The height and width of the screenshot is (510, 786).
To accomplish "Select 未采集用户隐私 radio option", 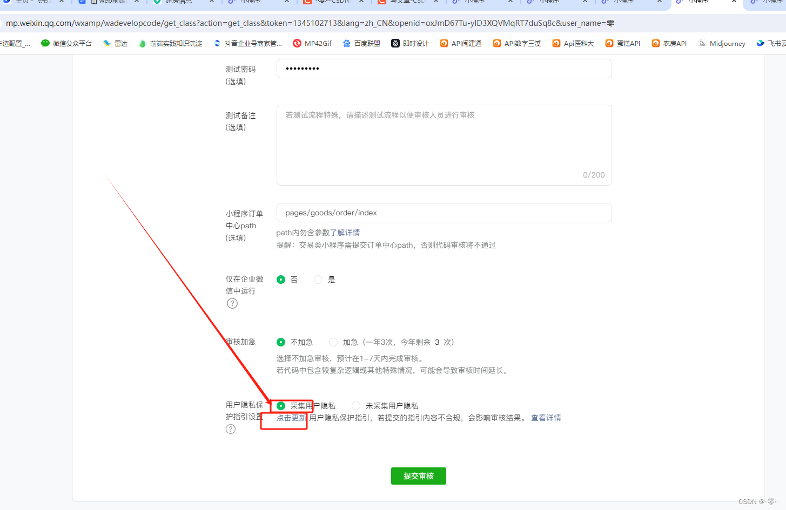I will (356, 406).
